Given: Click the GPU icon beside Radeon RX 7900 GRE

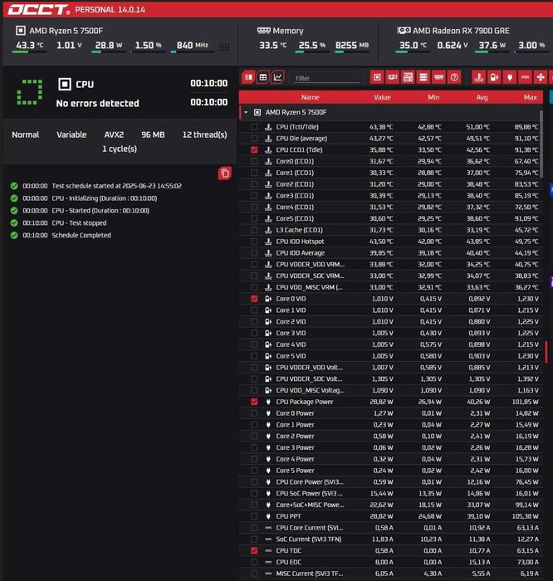Looking at the screenshot, I should (404, 31).
